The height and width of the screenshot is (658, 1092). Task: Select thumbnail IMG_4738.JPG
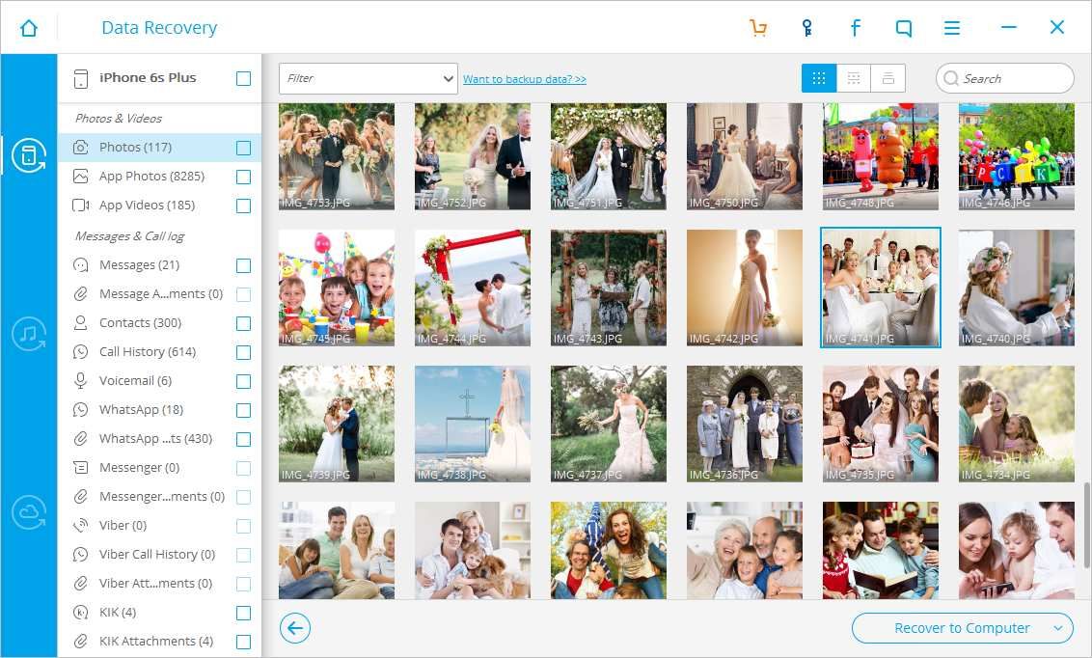pos(472,425)
